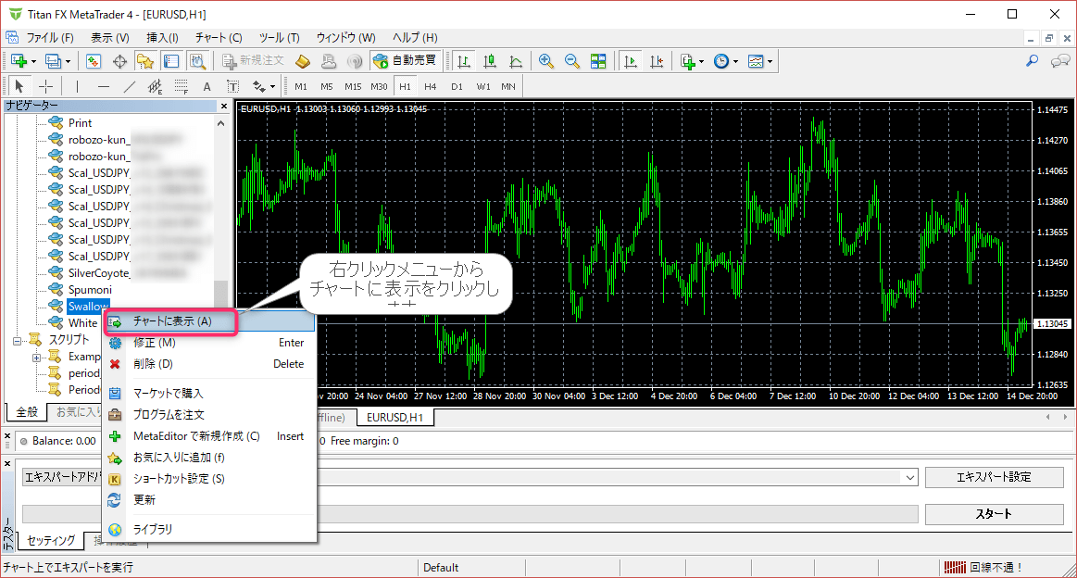Switch to 全般 navigator tab
Viewport: 1077px width, 578px height.
(x=28, y=411)
